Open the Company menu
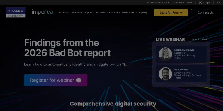This screenshot has height=111, width=223. click(x=141, y=12)
